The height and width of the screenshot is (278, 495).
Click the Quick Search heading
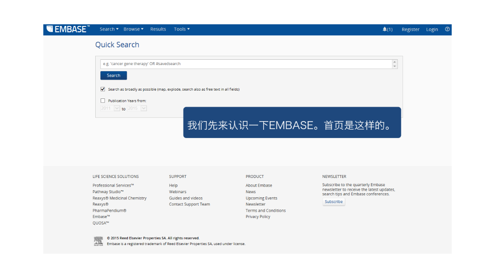[x=117, y=45]
